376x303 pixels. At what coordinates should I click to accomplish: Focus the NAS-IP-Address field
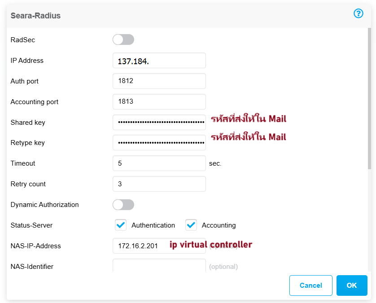click(159, 246)
